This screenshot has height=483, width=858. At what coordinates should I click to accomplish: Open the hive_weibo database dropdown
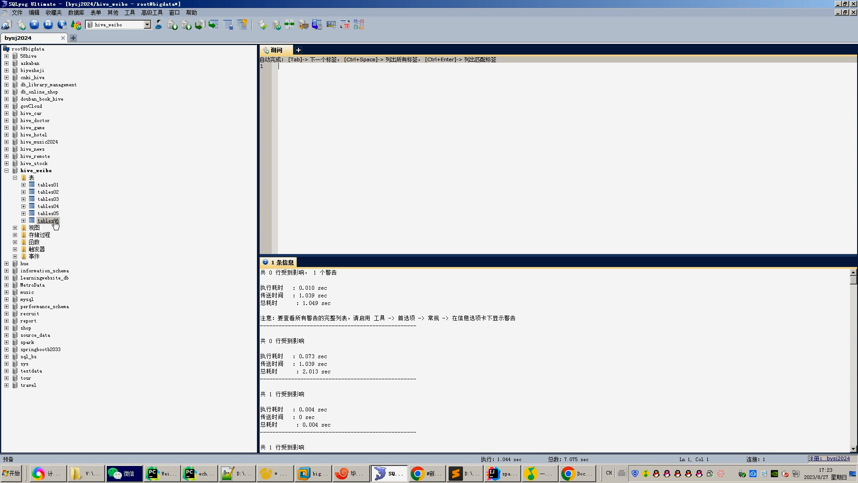147,25
